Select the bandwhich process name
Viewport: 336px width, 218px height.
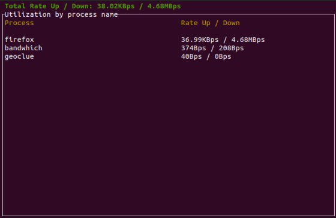(x=23, y=48)
